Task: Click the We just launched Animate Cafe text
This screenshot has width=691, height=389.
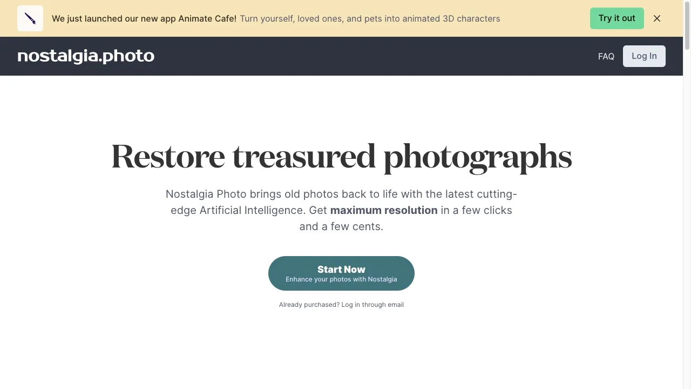Action: click(x=144, y=18)
